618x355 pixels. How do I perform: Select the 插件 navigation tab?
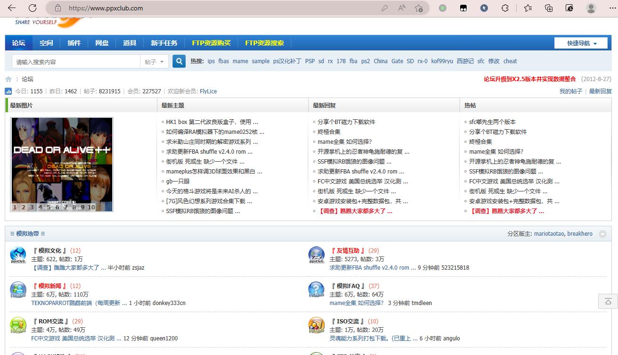point(74,43)
